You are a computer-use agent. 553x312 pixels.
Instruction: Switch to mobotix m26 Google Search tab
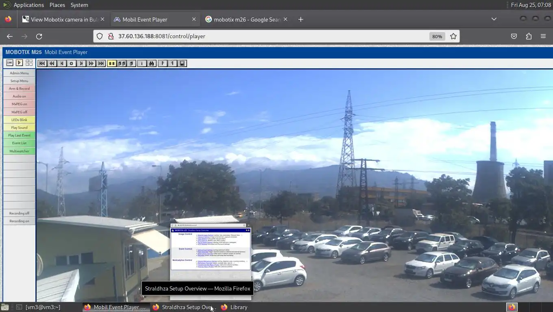[246, 19]
